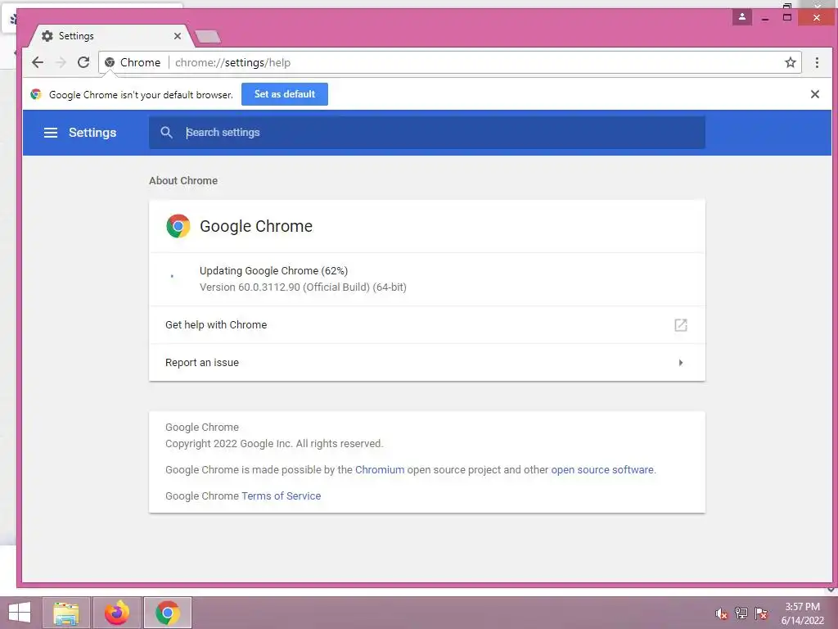Focus the Search settings field

tap(426, 133)
